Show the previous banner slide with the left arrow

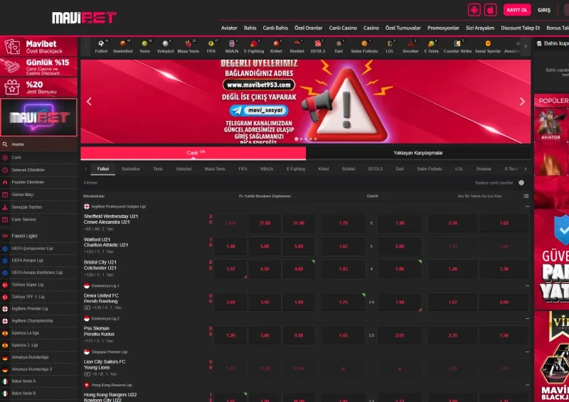(89, 102)
